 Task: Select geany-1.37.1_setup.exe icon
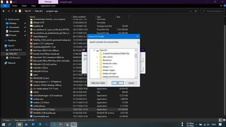click(31, 43)
